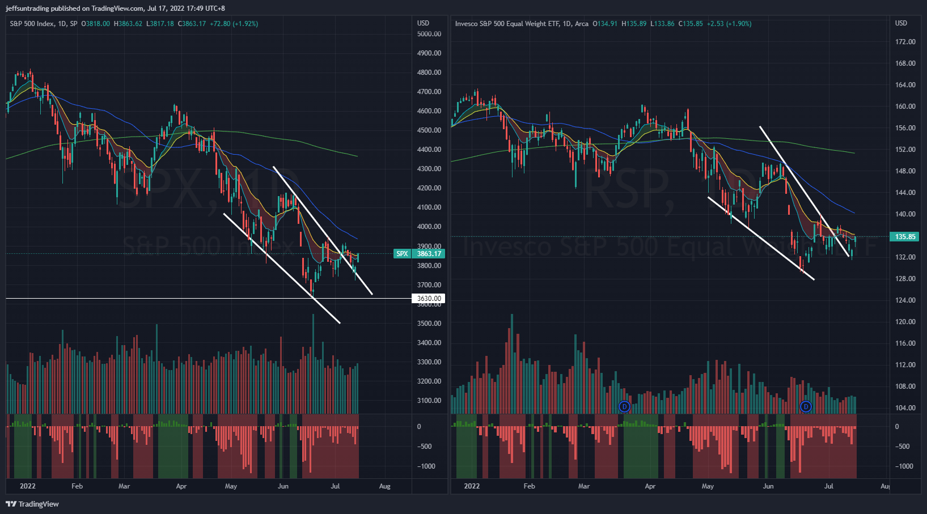Click the 135.85 current price tag on RSP chart
The width and height of the screenshot is (927, 514).
pyautogui.click(x=905, y=237)
